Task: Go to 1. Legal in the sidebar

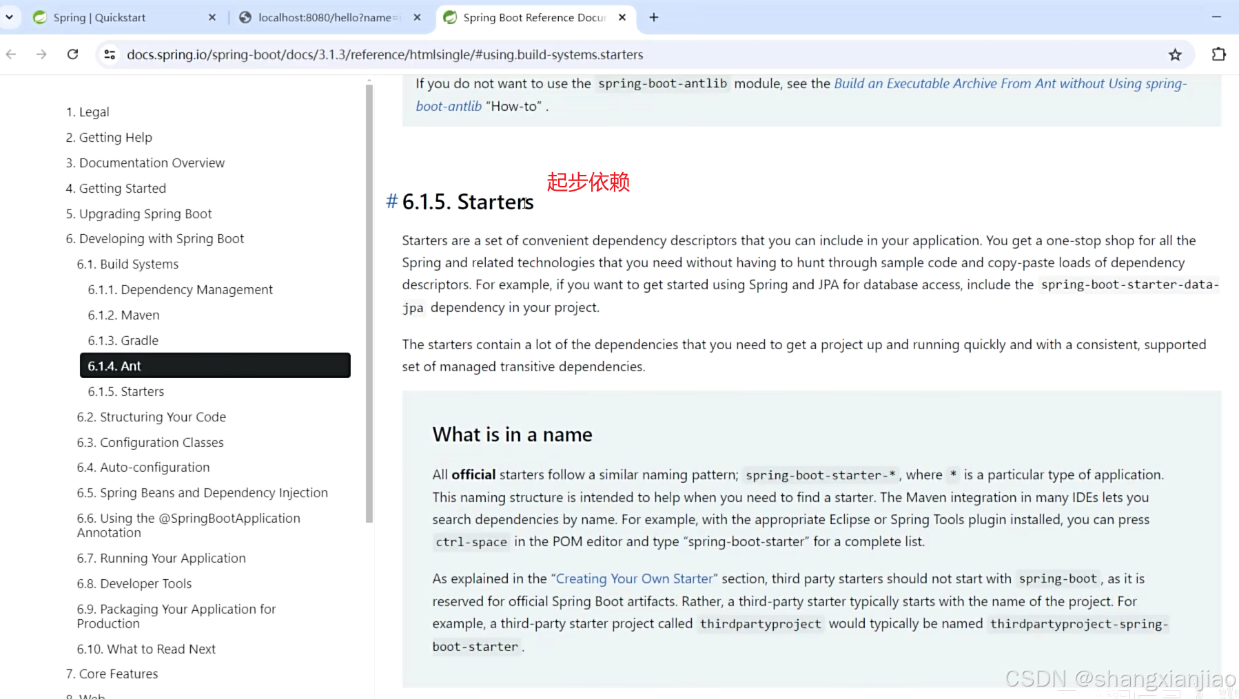Action: point(88,112)
